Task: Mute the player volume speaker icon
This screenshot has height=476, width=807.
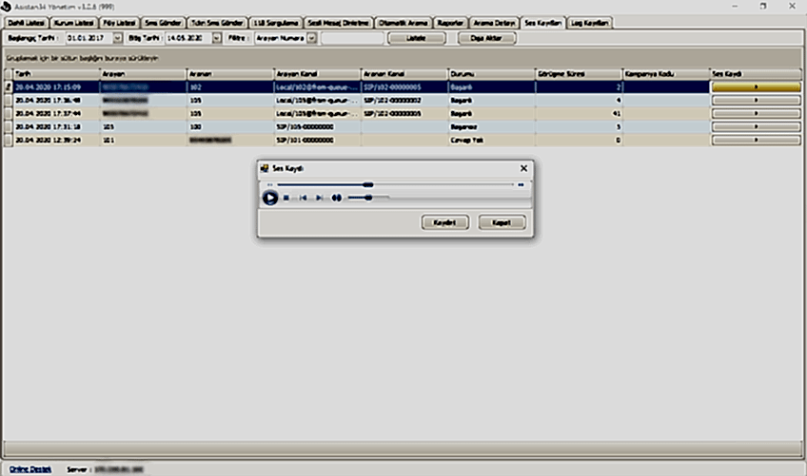Action: [x=336, y=198]
